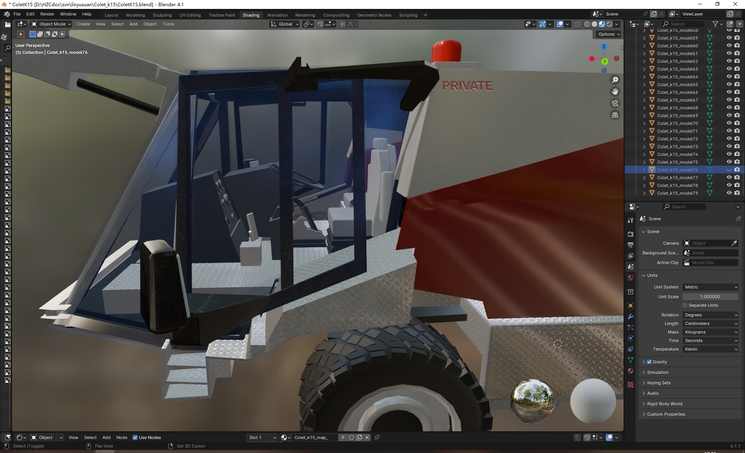Image resolution: width=745 pixels, height=453 pixels.
Task: Switch to the Geometry Nodes workspace tab
Action: point(374,15)
